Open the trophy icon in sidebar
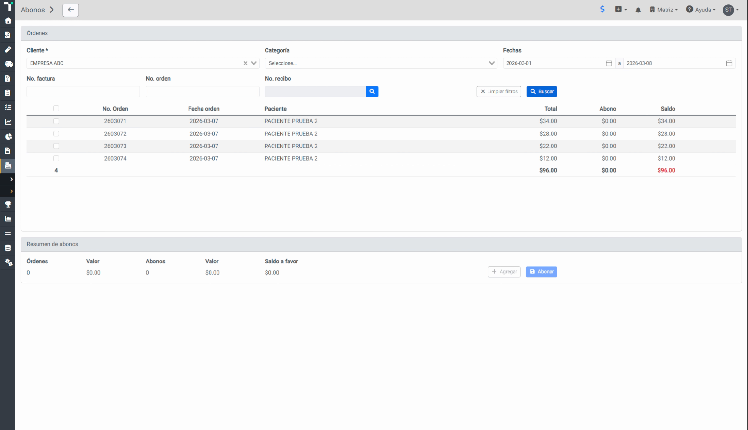The width and height of the screenshot is (748, 430). 8,204
